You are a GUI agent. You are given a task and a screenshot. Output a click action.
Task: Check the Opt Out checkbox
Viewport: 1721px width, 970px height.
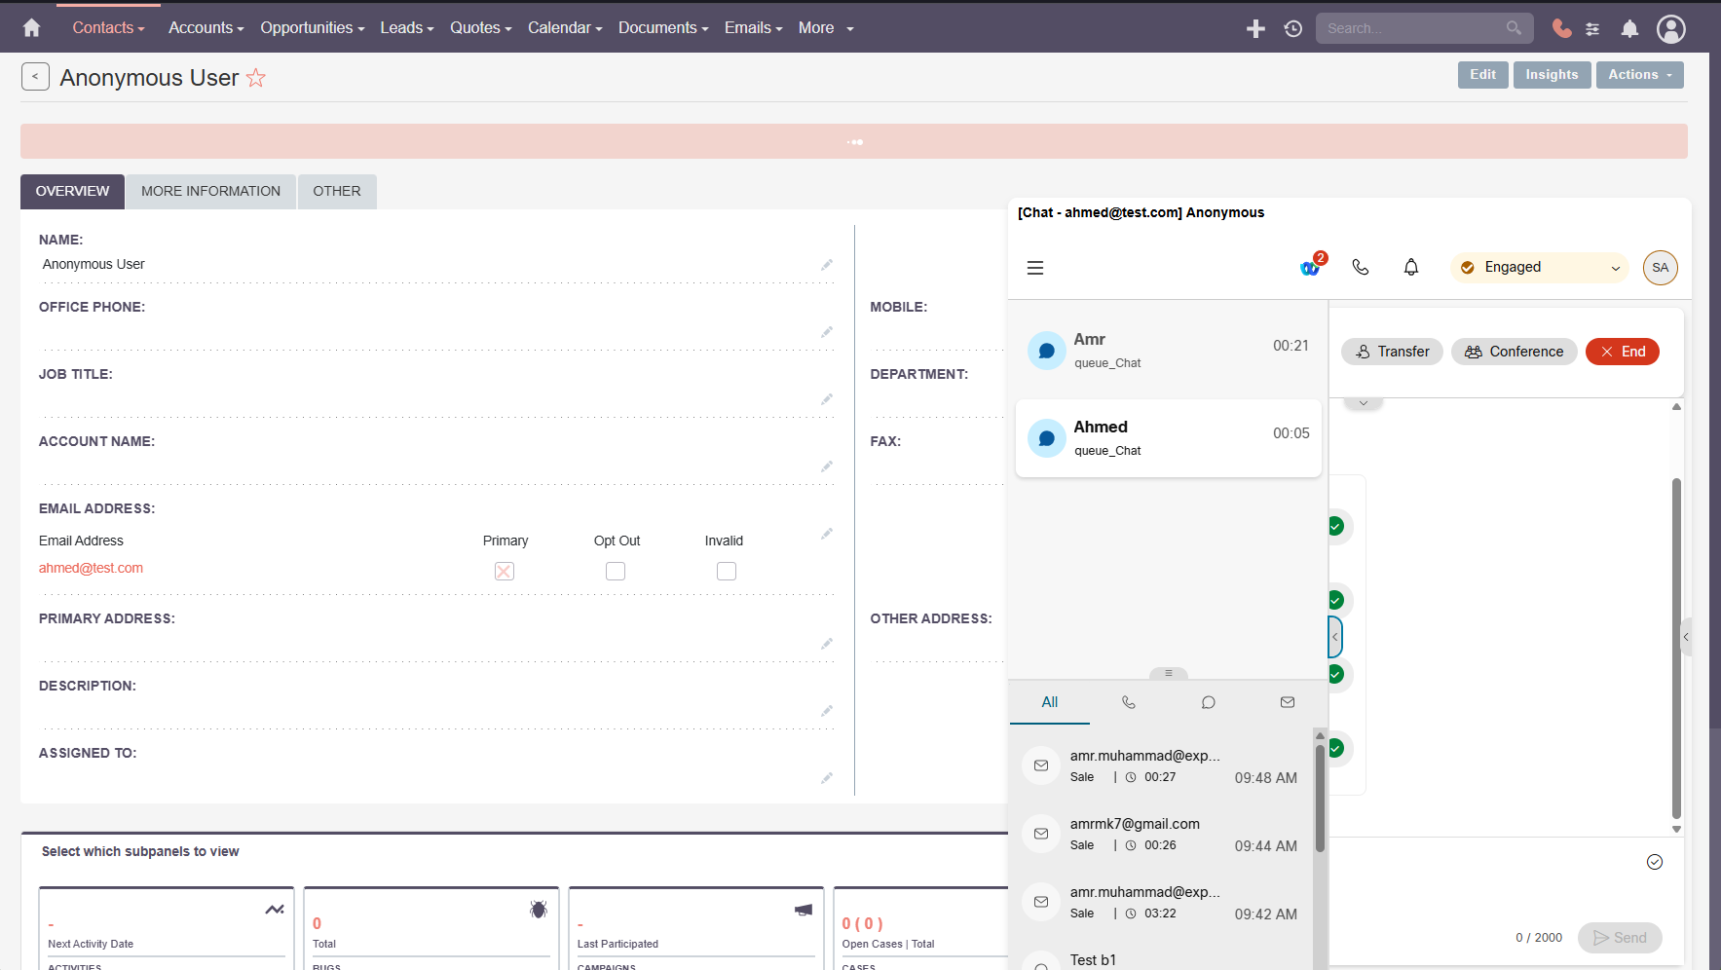pos(616,572)
